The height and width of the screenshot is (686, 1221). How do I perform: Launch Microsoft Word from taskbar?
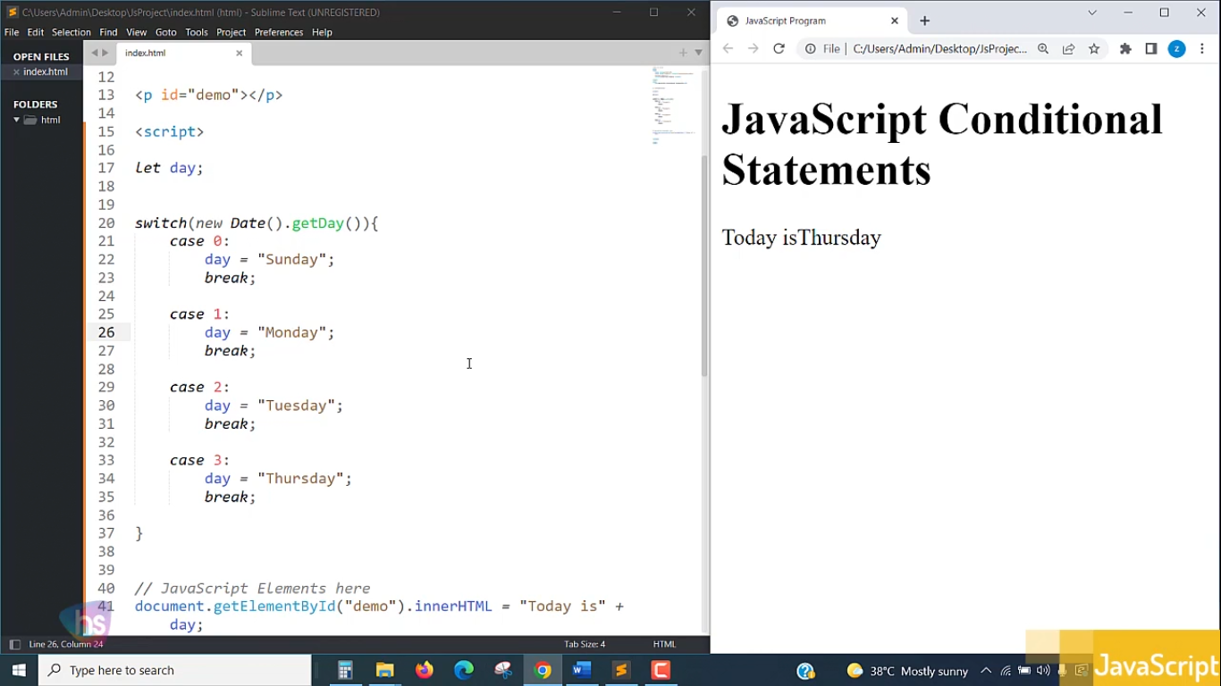582,670
